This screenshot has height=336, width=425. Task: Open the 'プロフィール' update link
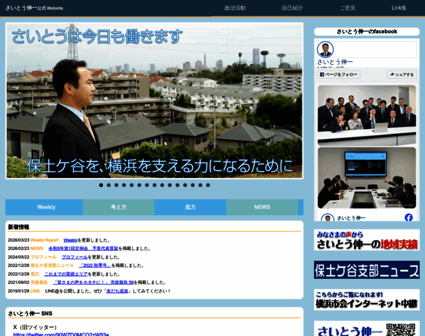point(74,257)
